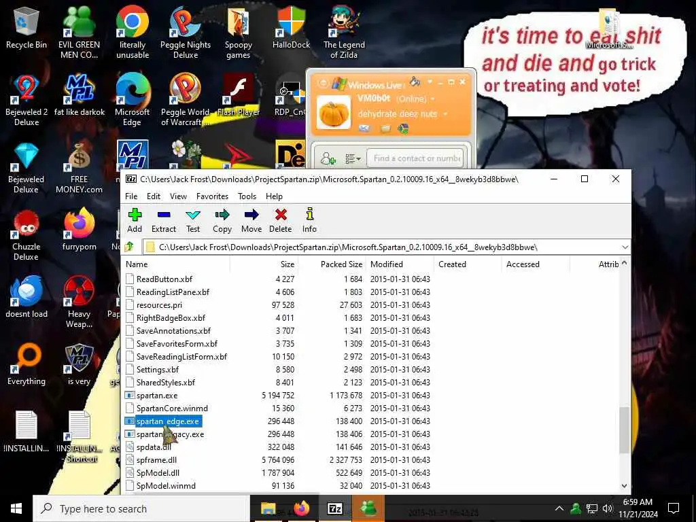Open the View menu
696x522 pixels.
[x=179, y=196]
